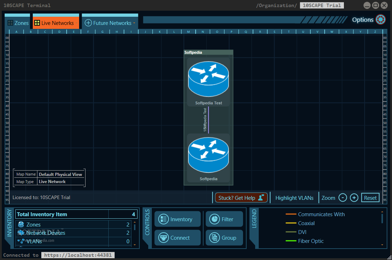The image size is (392, 260).
Task: Click the green Fiber Optic legend swatch
Action: click(291, 241)
